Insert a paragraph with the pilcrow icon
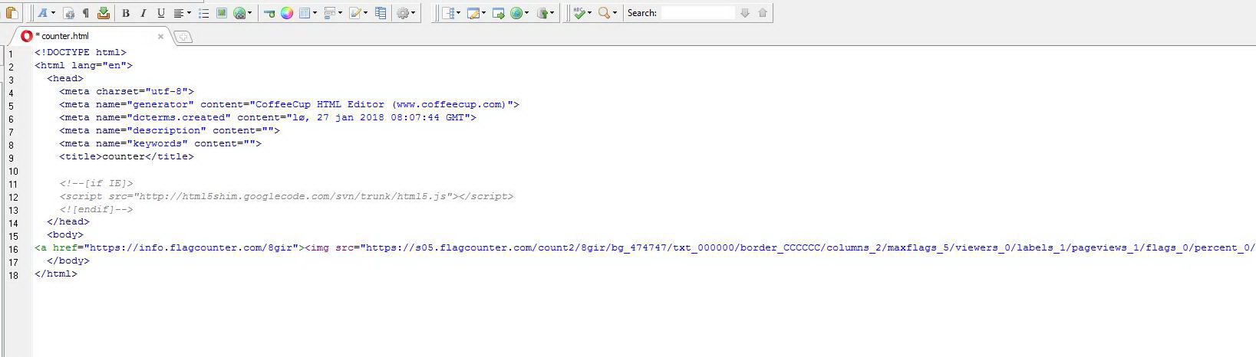The width and height of the screenshot is (1256, 357). tap(85, 13)
